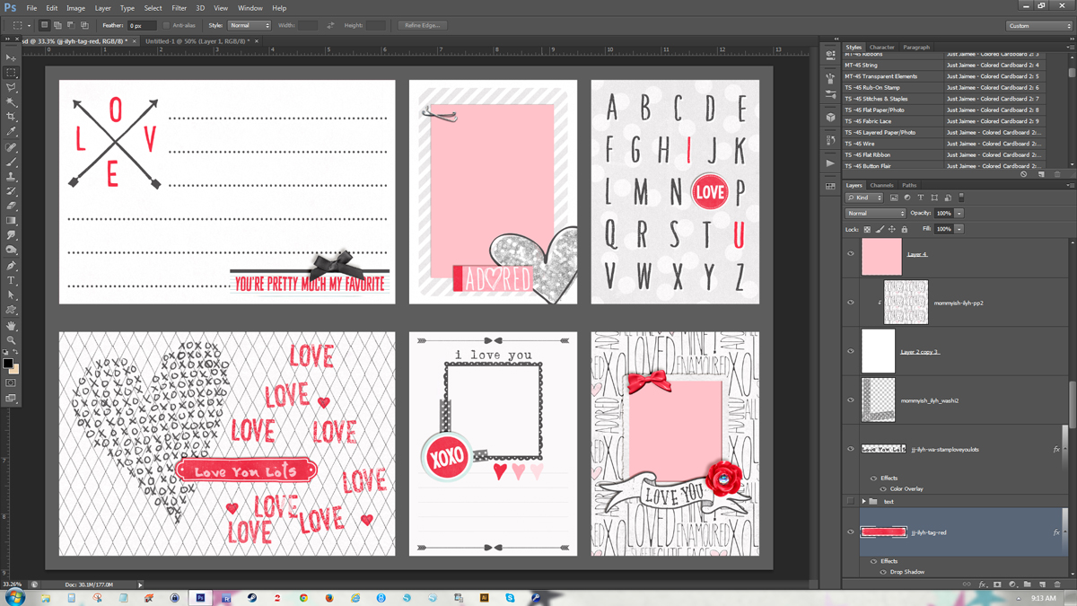Screen dimensions: 1077x606
Task: Click the Create new group folder icon
Action: [x=1028, y=584]
